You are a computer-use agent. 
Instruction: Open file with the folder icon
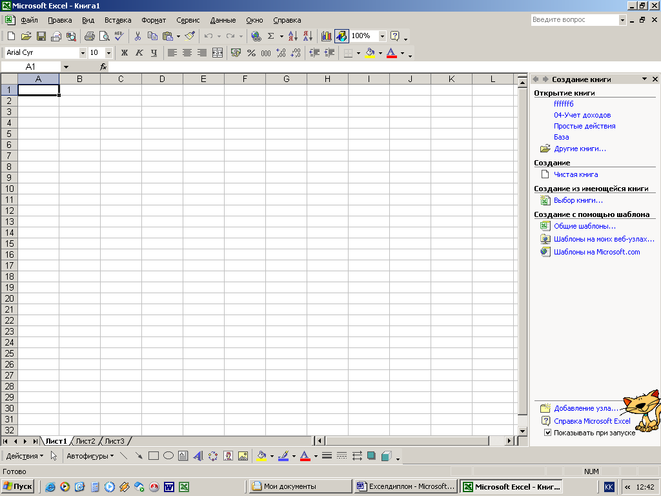coord(26,36)
